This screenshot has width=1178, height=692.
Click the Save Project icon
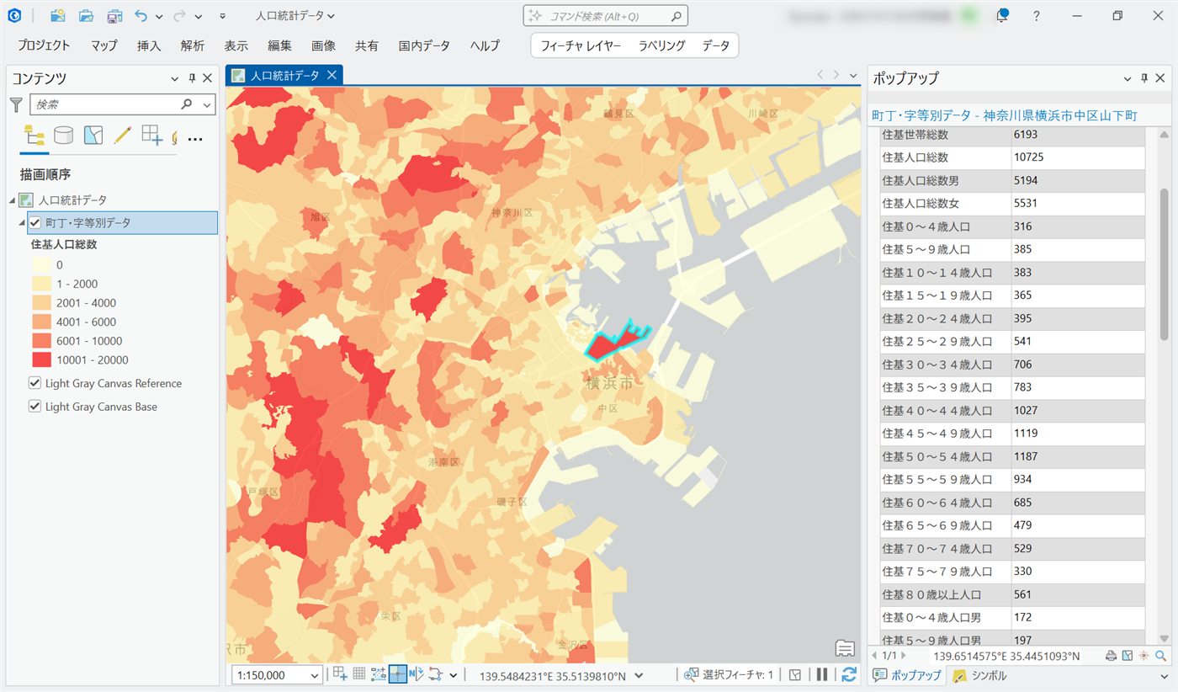(x=114, y=16)
